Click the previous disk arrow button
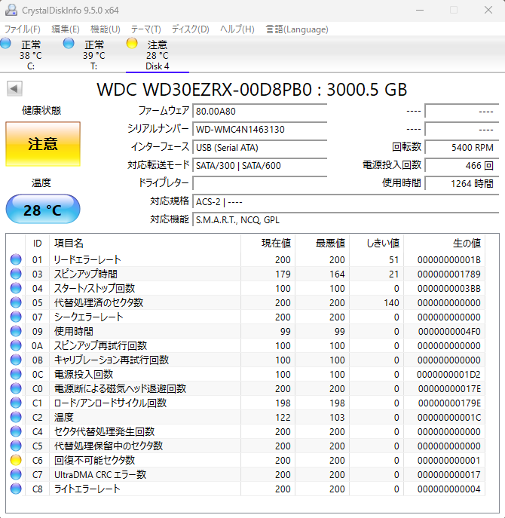This screenshot has height=518, width=505. [14, 89]
